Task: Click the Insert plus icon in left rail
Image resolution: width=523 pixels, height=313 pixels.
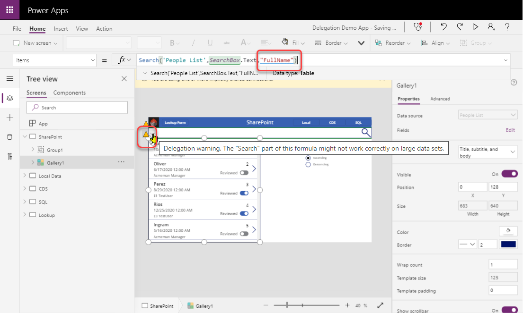Action: pos(9,118)
